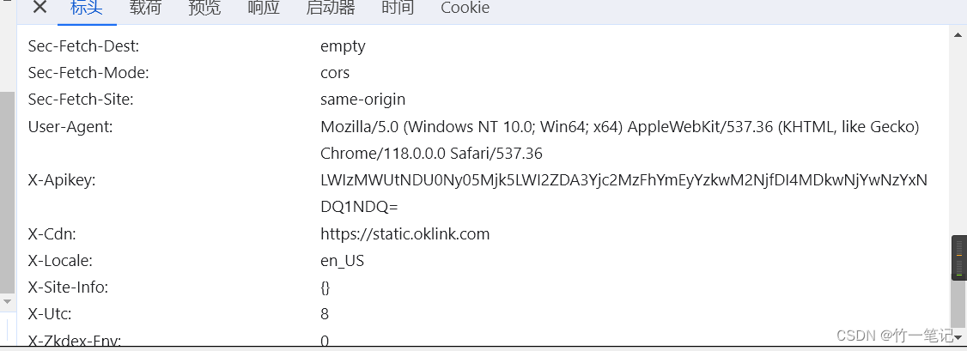Click the dark performance monitor widget
This screenshot has height=351, width=967.
(959, 257)
